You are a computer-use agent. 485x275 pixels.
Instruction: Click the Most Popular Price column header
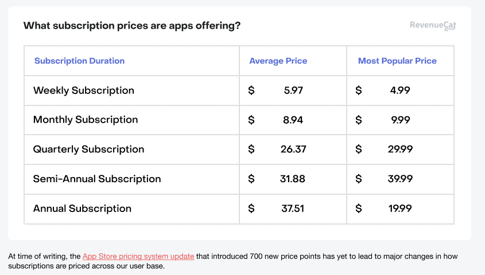point(397,61)
